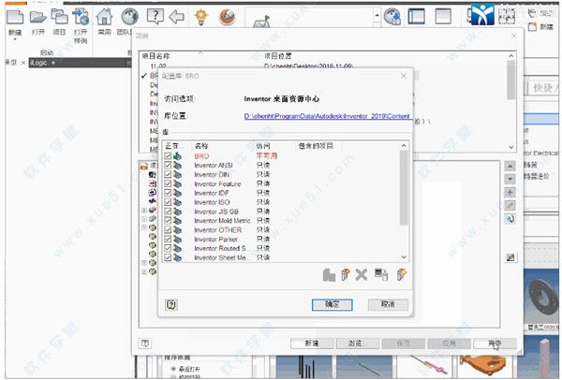Toggle the Inventor IDF checkbox
562x380 pixels.
coord(168,193)
